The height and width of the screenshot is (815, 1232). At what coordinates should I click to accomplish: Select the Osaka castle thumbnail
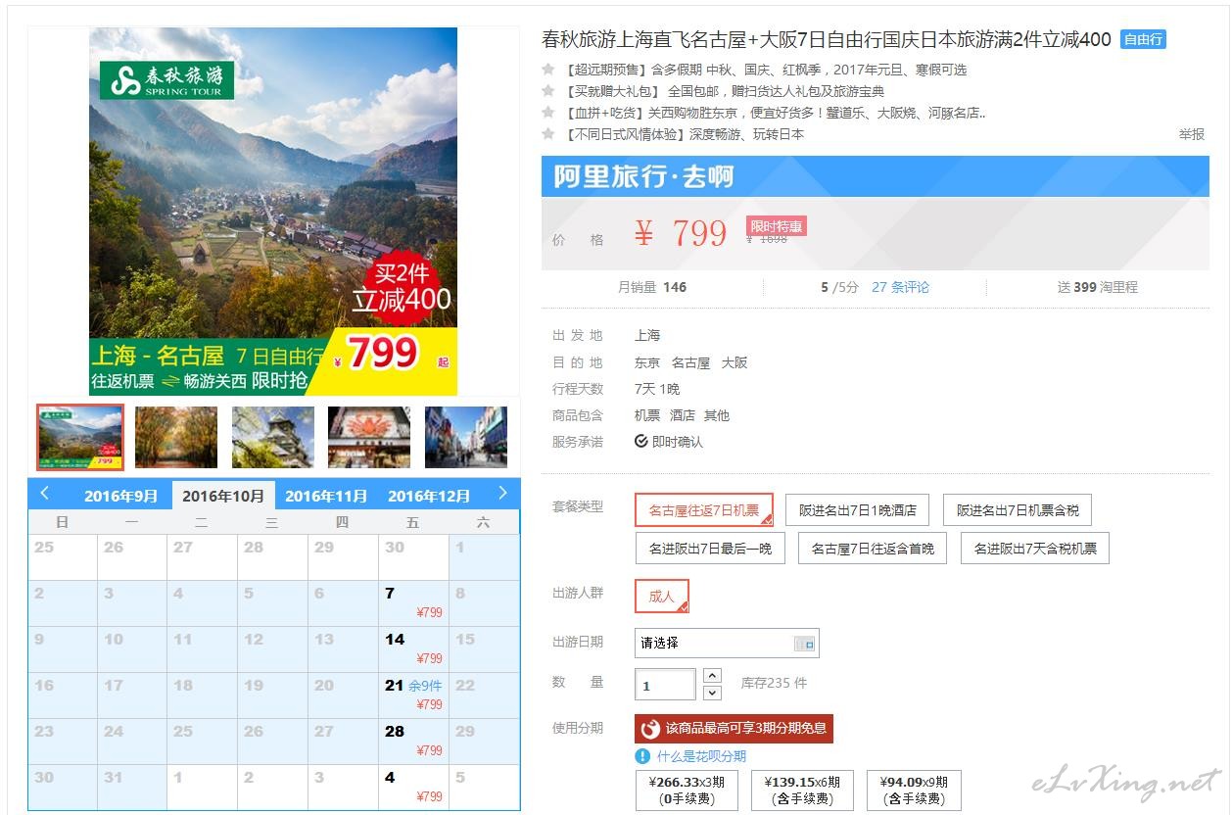(x=273, y=437)
